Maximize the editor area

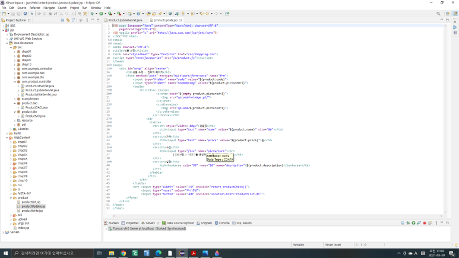click(447, 20)
